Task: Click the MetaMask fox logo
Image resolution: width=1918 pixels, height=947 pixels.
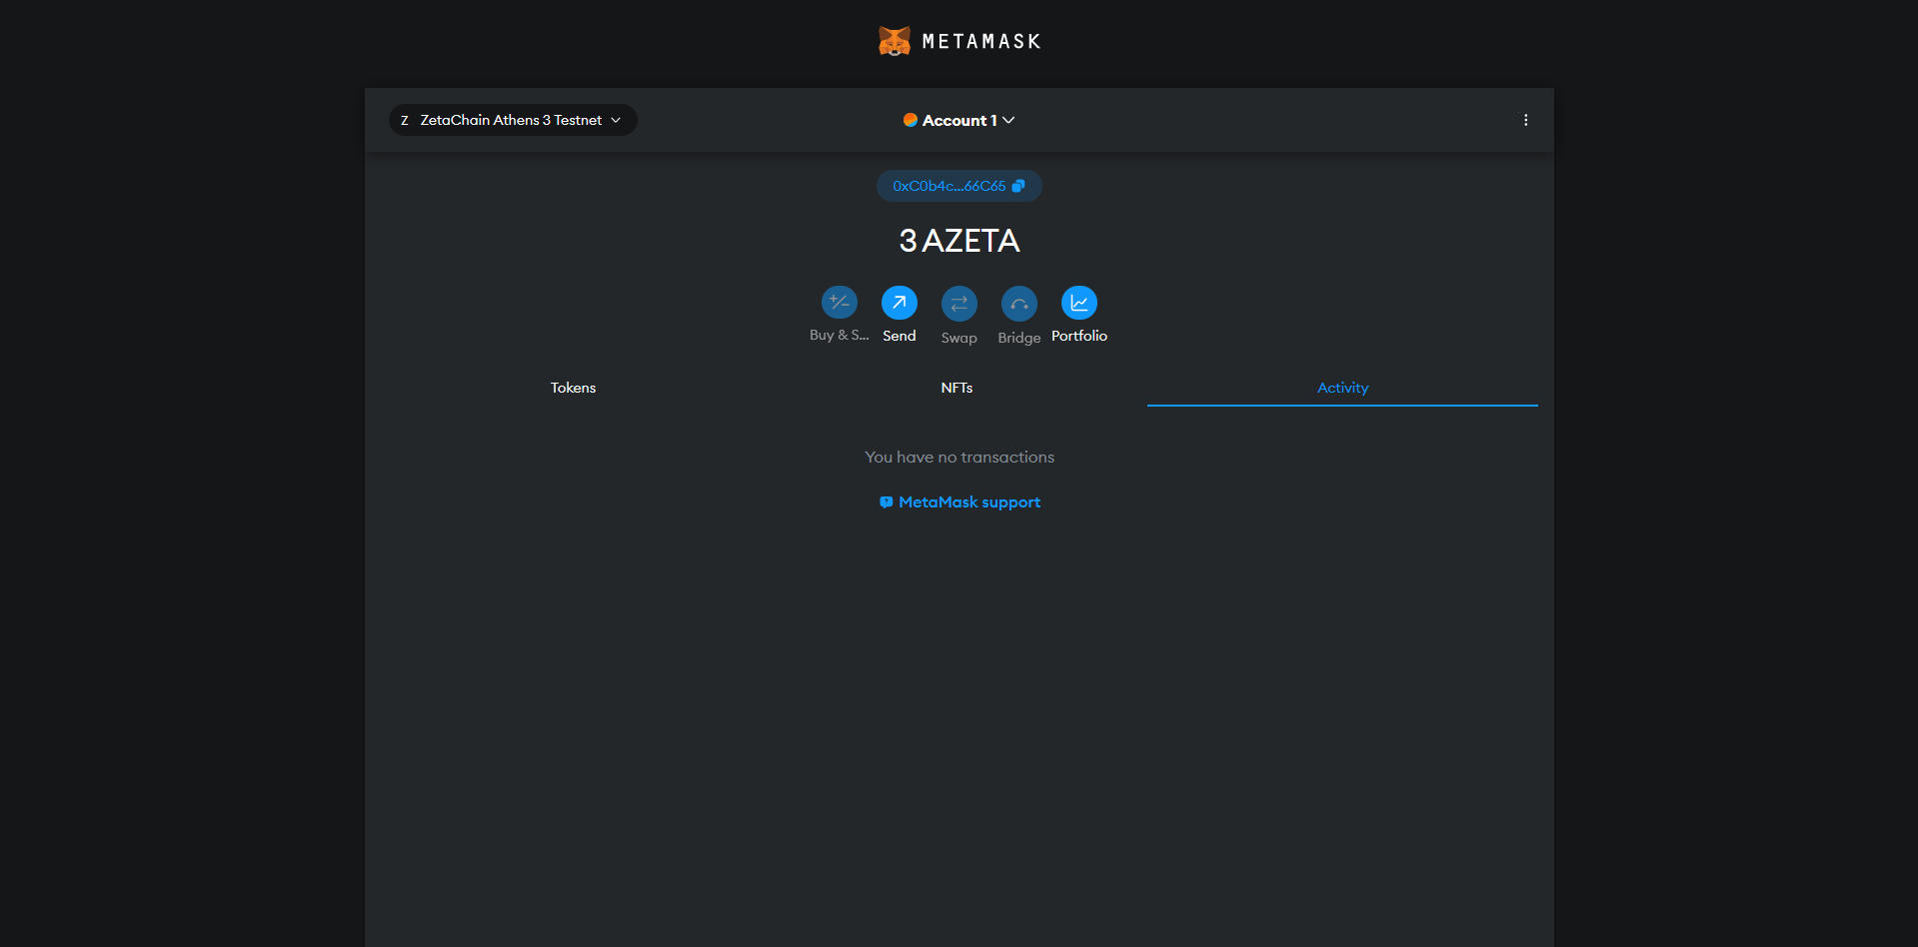Action: tap(894, 41)
